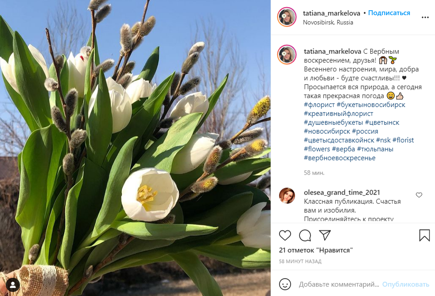
Task: Share the post via paper plane icon
Action: [x=325, y=235]
